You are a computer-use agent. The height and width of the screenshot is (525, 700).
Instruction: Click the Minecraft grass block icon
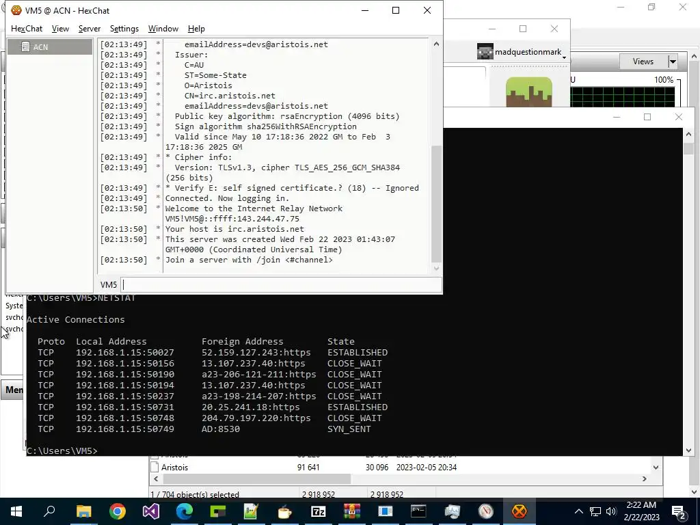(x=529, y=92)
